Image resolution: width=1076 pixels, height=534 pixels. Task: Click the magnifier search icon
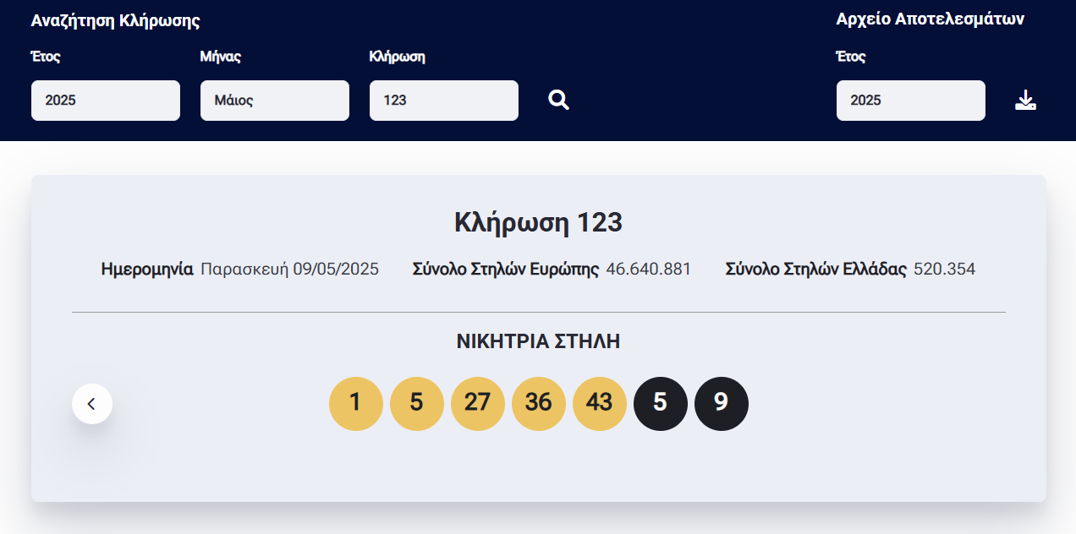tap(558, 101)
